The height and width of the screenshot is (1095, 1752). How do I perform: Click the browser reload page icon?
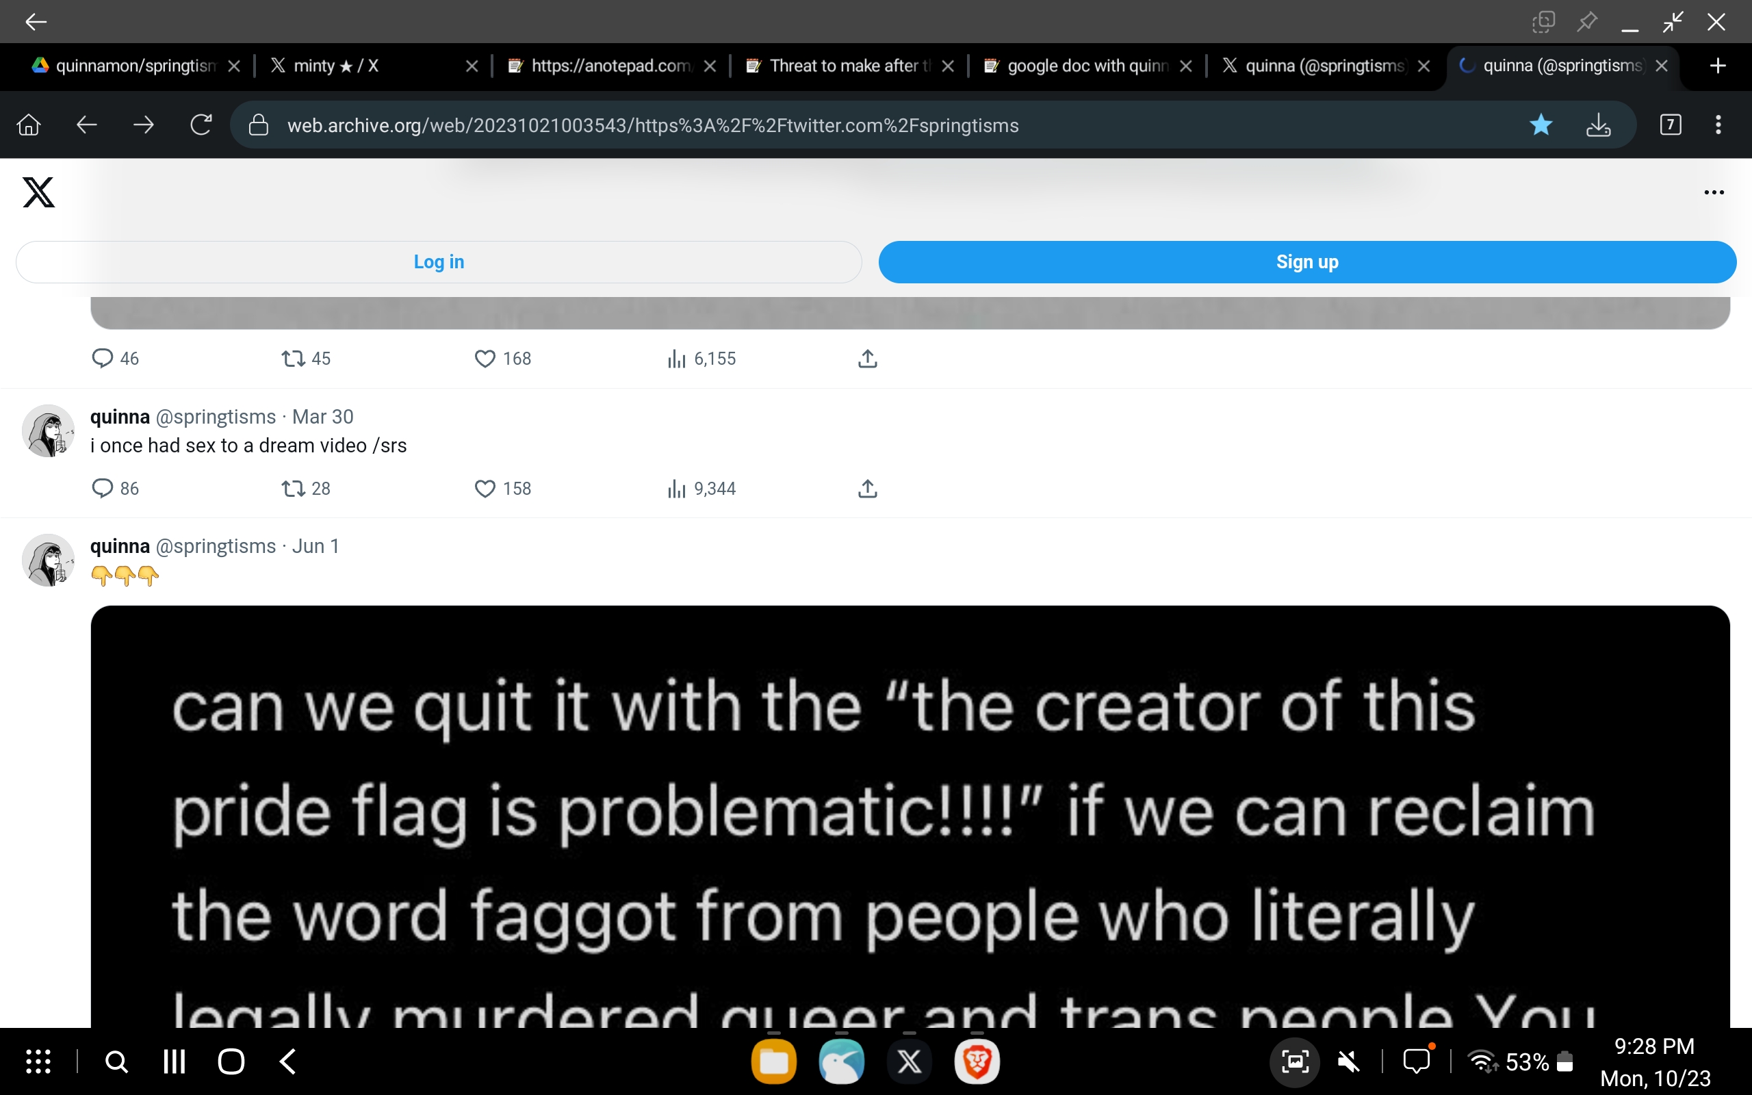201,125
